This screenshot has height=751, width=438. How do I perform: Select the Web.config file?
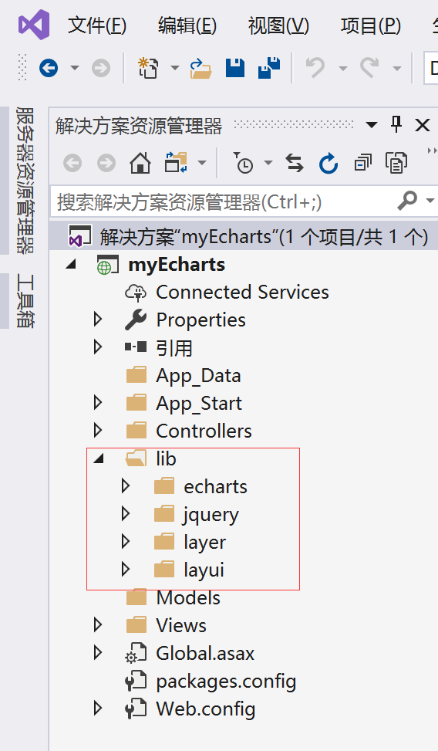pyautogui.click(x=205, y=709)
